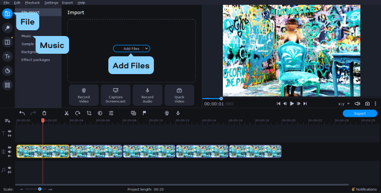Record webcam video from timeline toolbar
The width and height of the screenshot is (381, 193).
[x=166, y=113]
